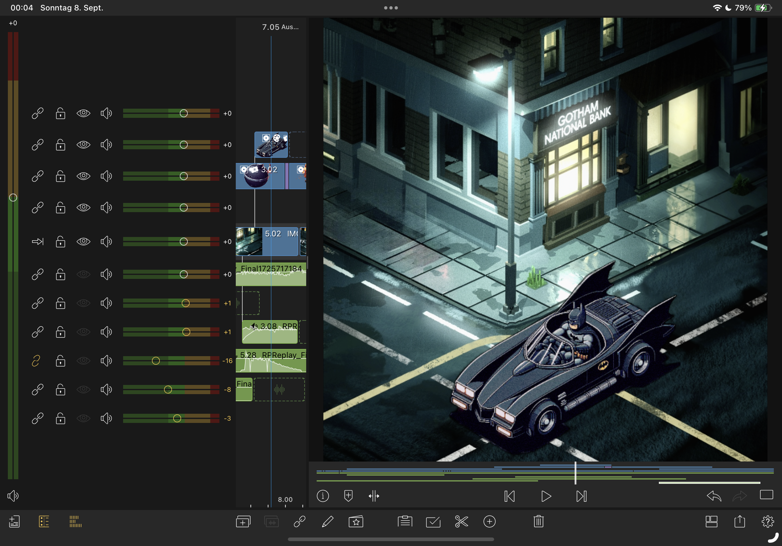Toggle the yellow audio mixer bars icon
Image resolution: width=782 pixels, height=546 pixels.
pyautogui.click(x=75, y=521)
